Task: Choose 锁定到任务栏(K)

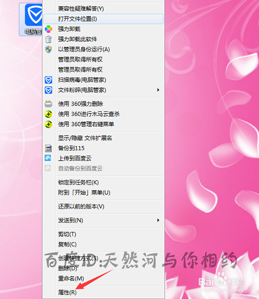Action: (104, 182)
